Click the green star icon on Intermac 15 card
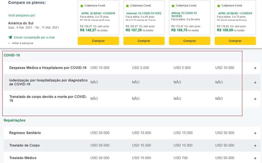The image size is (262, 163). pos(127,6)
